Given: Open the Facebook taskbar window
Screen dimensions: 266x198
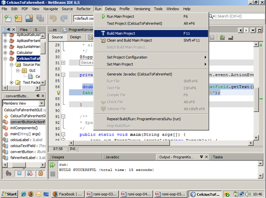Looking at the screenshot, I should [67, 194].
